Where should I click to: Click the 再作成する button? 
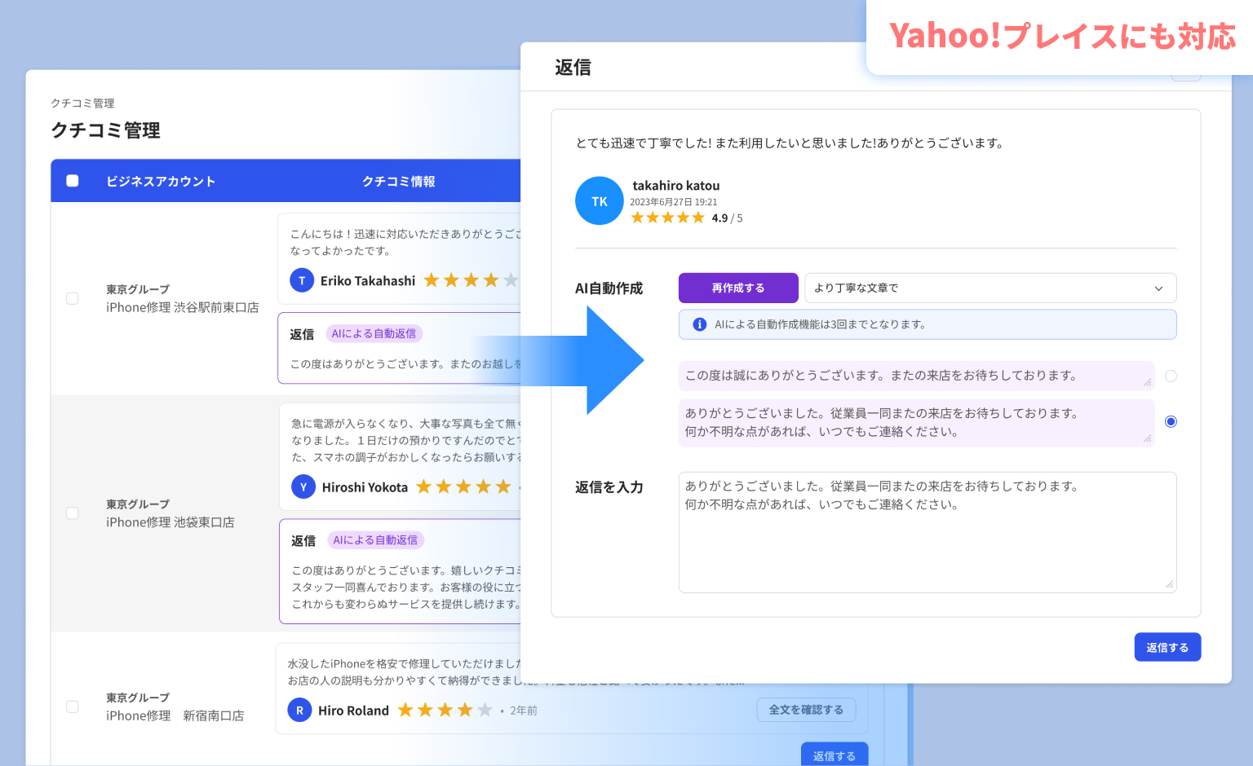click(x=738, y=288)
